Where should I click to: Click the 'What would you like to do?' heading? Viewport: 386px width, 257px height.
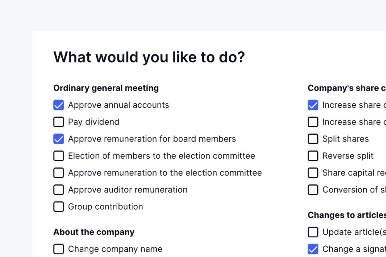click(149, 57)
